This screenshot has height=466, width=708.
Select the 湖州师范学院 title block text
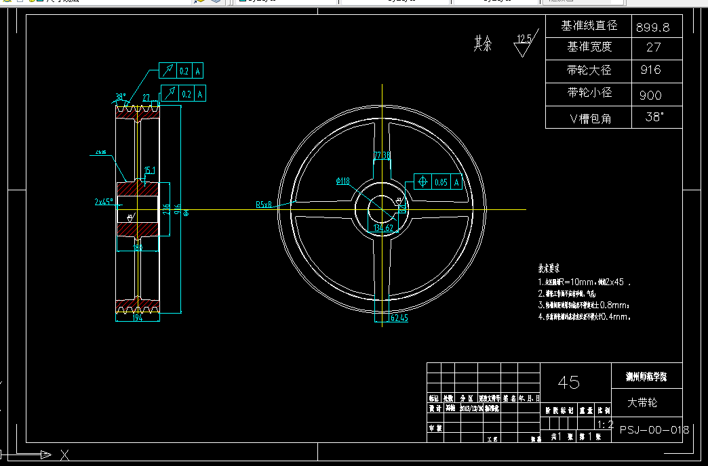(646, 377)
